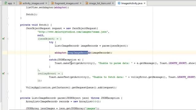Click the selected swapImageRecords method name

(x=79, y=53)
